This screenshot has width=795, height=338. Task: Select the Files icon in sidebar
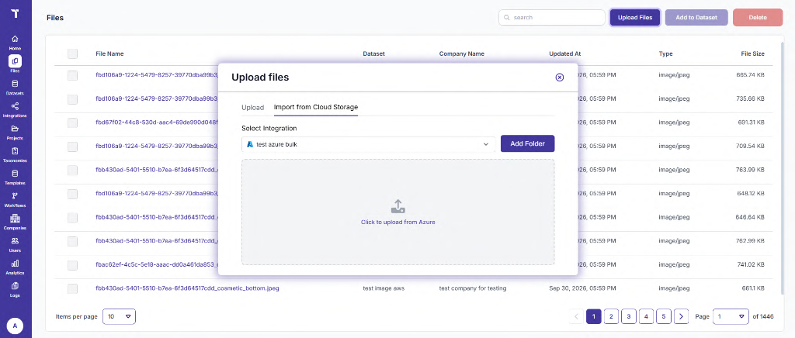[x=16, y=61]
